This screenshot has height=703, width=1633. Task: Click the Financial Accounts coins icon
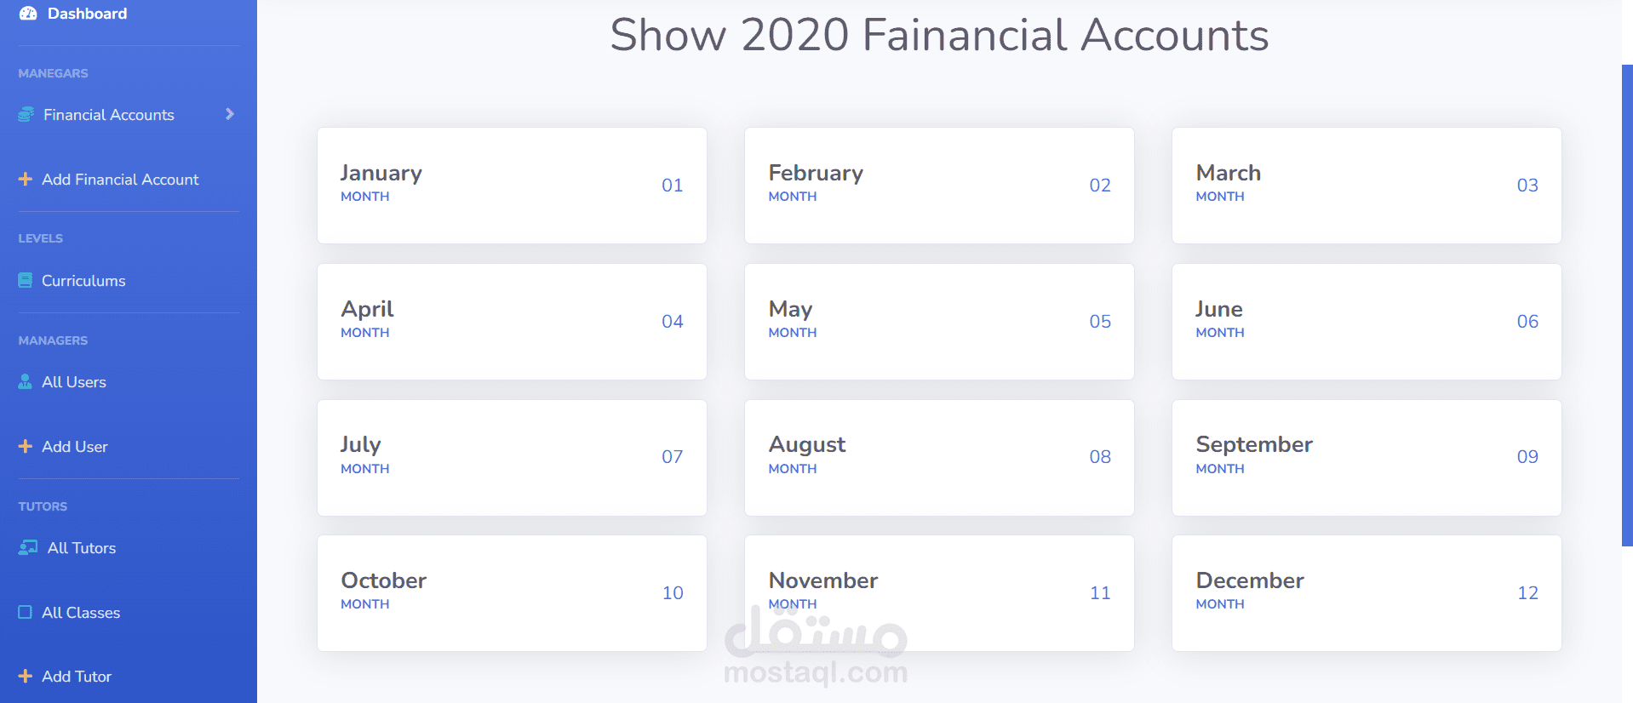(x=26, y=114)
